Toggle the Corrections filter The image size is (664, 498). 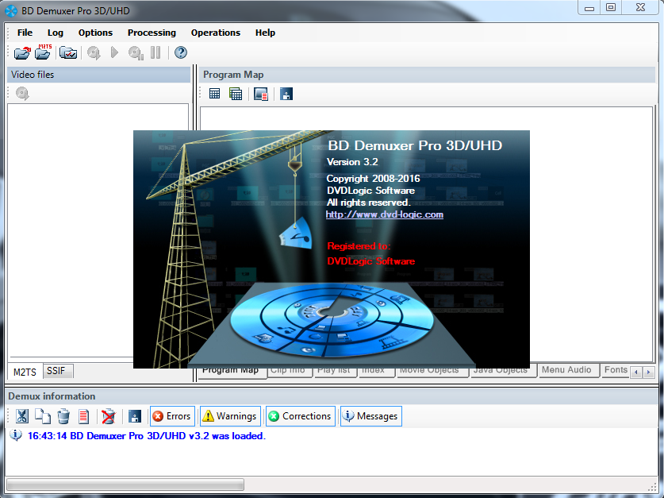(301, 416)
